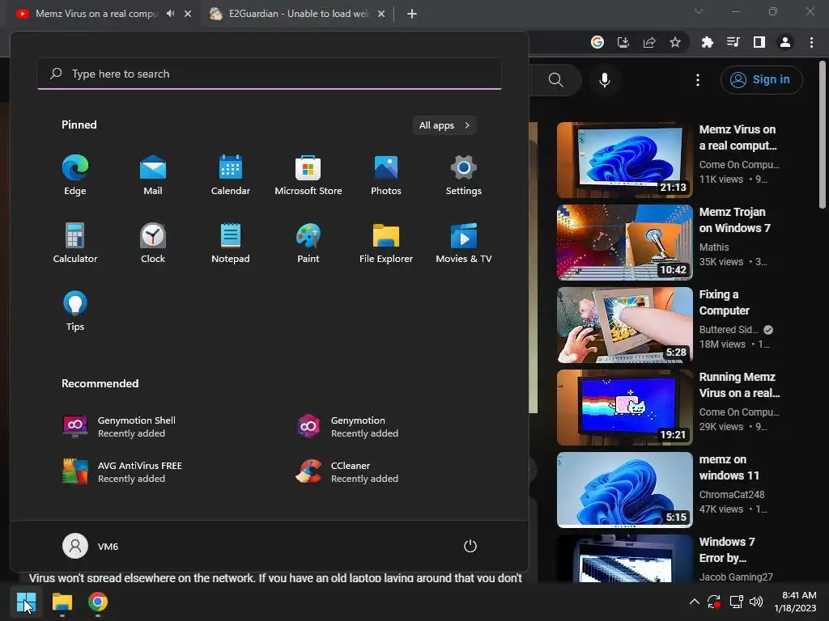This screenshot has height=621, width=829.
Task: Focus the Start menu search box
Action: coord(270,74)
